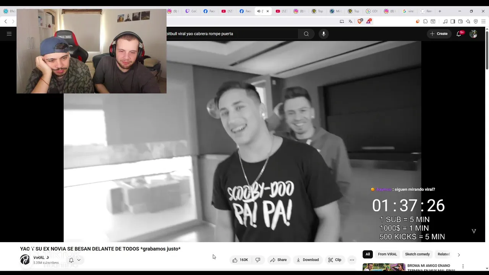Open the three-dot more actions menu
The image size is (489, 275).
pos(352,260)
